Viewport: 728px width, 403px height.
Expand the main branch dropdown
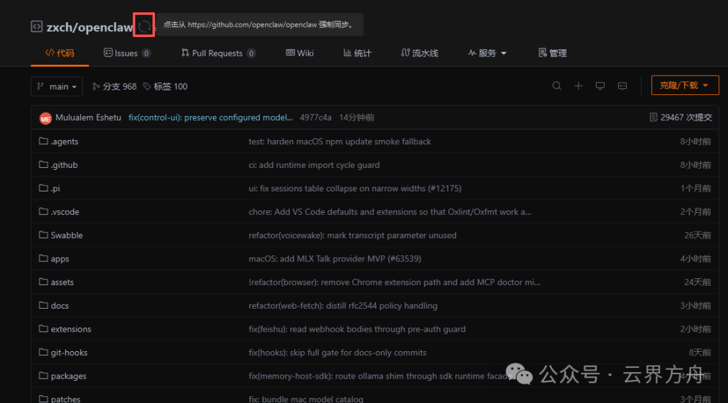[57, 86]
